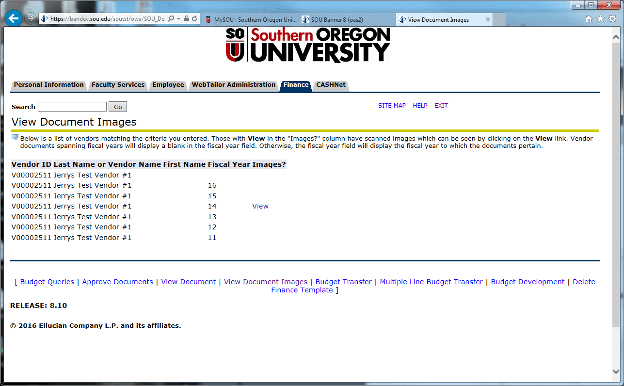
Task: Open the SITE MAP link
Action: pyautogui.click(x=392, y=106)
